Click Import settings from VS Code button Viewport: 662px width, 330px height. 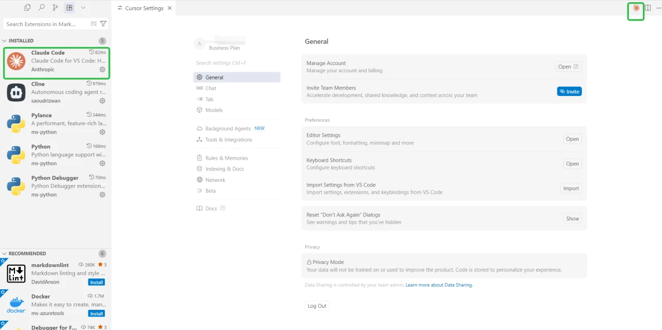(x=571, y=188)
